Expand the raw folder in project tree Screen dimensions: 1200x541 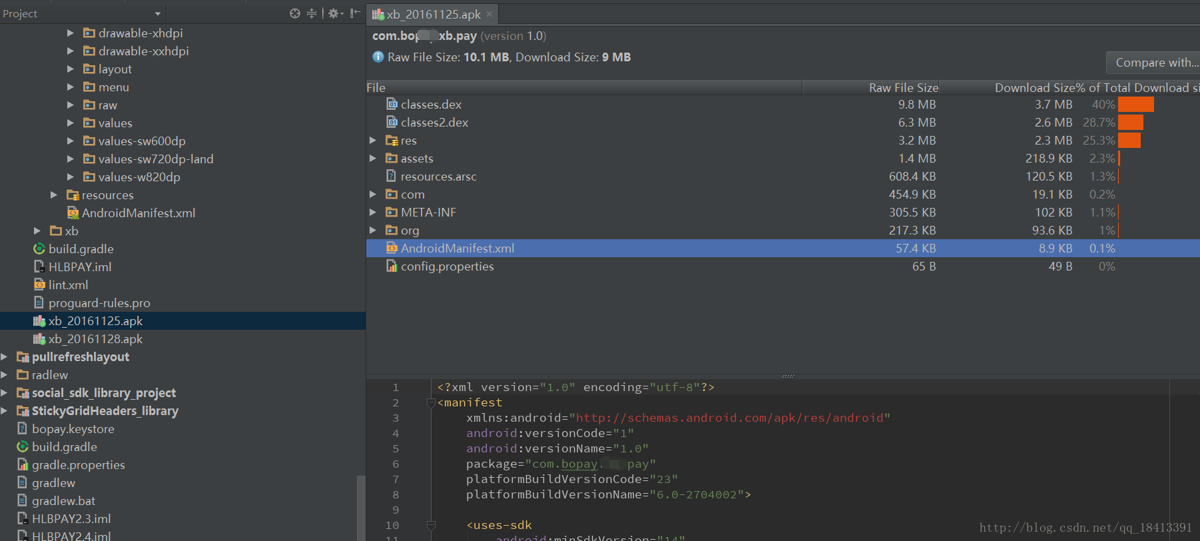tap(71, 105)
